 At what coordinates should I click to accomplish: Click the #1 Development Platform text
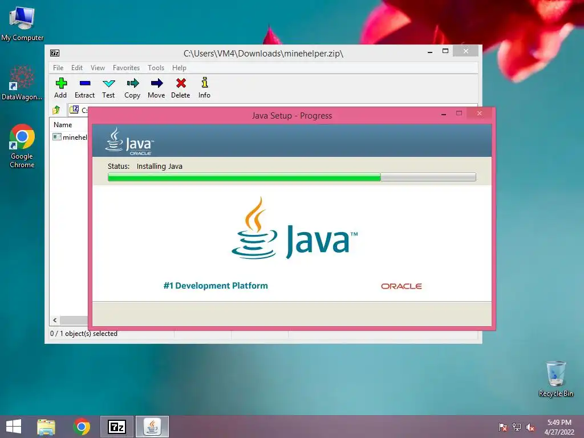216,286
